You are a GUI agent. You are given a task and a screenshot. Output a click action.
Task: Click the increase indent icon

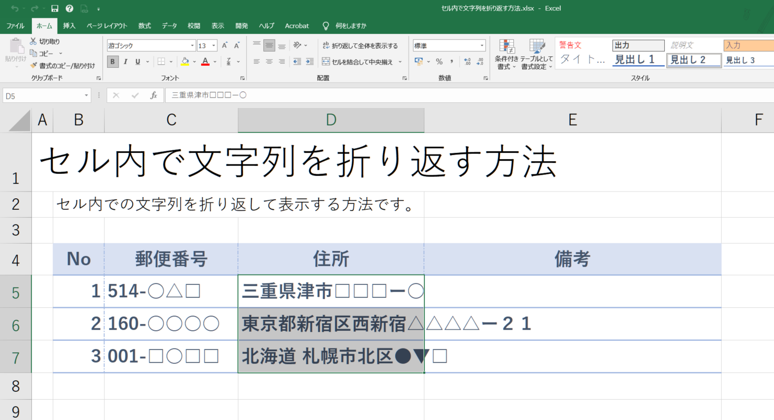tap(309, 62)
